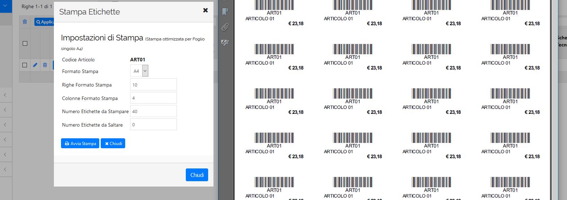Click the Applica search filter button
The image size is (567, 200).
tap(44, 22)
